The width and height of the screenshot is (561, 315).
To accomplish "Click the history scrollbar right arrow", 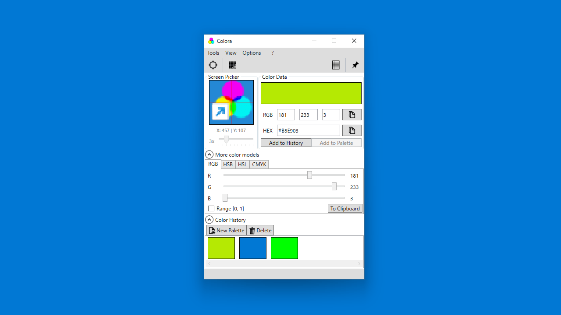I will tap(359, 264).
